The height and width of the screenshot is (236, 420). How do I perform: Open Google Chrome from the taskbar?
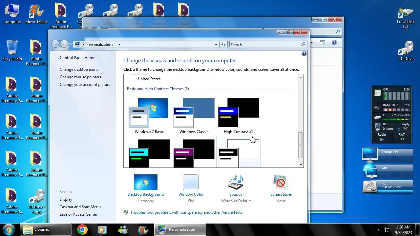[x=82, y=229]
